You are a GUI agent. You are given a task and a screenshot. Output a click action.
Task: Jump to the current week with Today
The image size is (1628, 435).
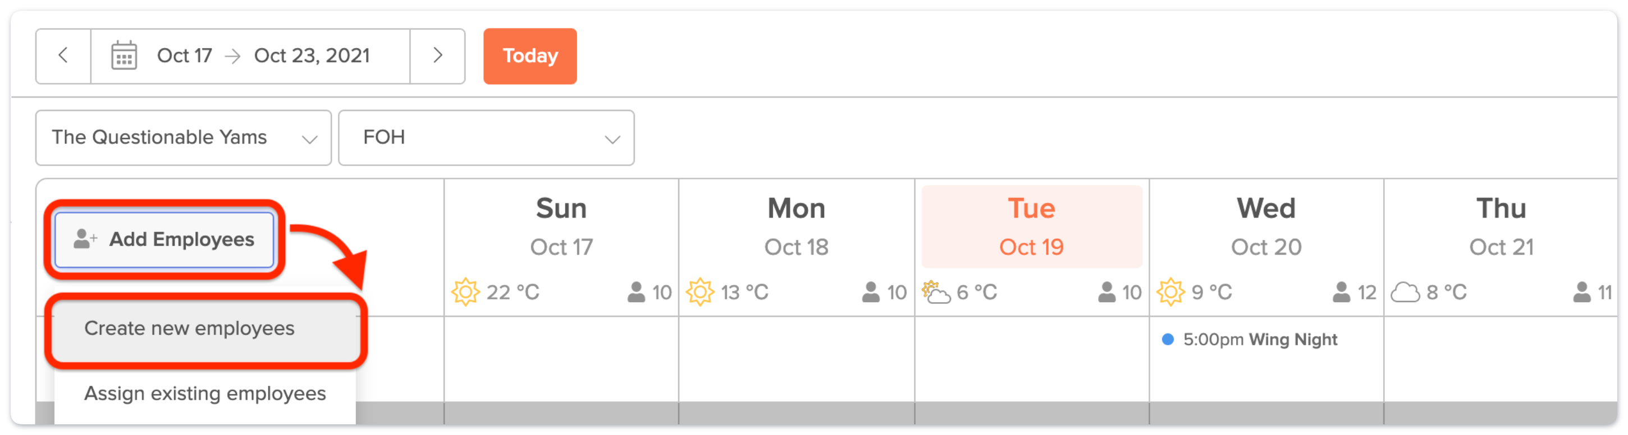tap(529, 55)
